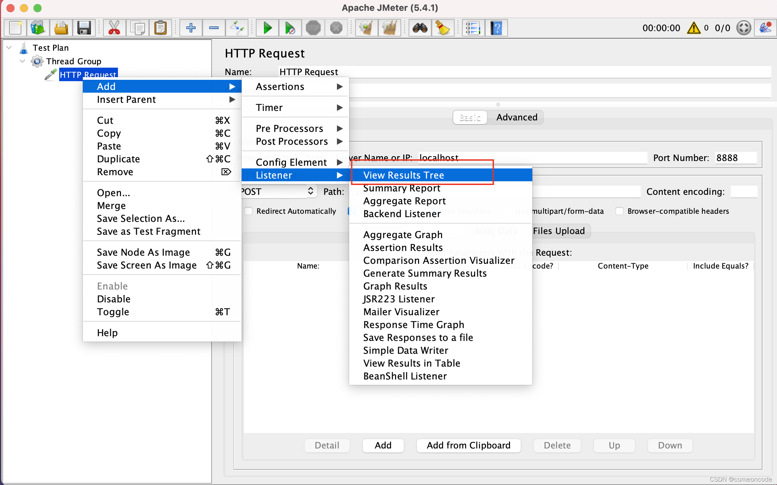Collapse the Thread Group tree node
The image size is (777, 485).
(x=22, y=61)
